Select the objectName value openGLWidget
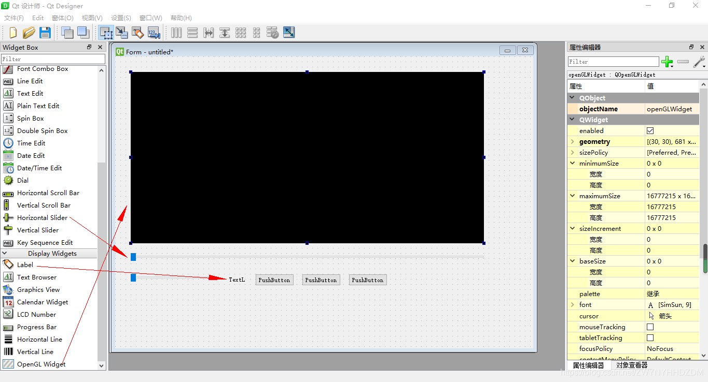 tap(672, 109)
